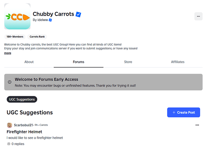Screen dimensions: 204x164
Task: Open the Store tab
Action: [x=128, y=62]
